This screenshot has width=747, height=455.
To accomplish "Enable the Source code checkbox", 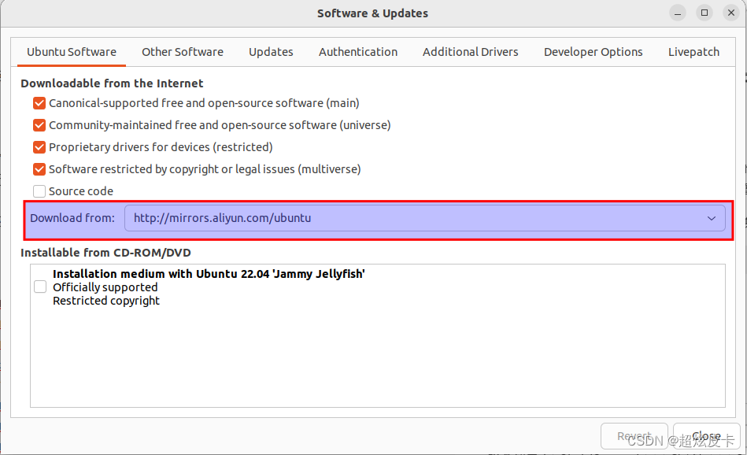I will [x=39, y=191].
